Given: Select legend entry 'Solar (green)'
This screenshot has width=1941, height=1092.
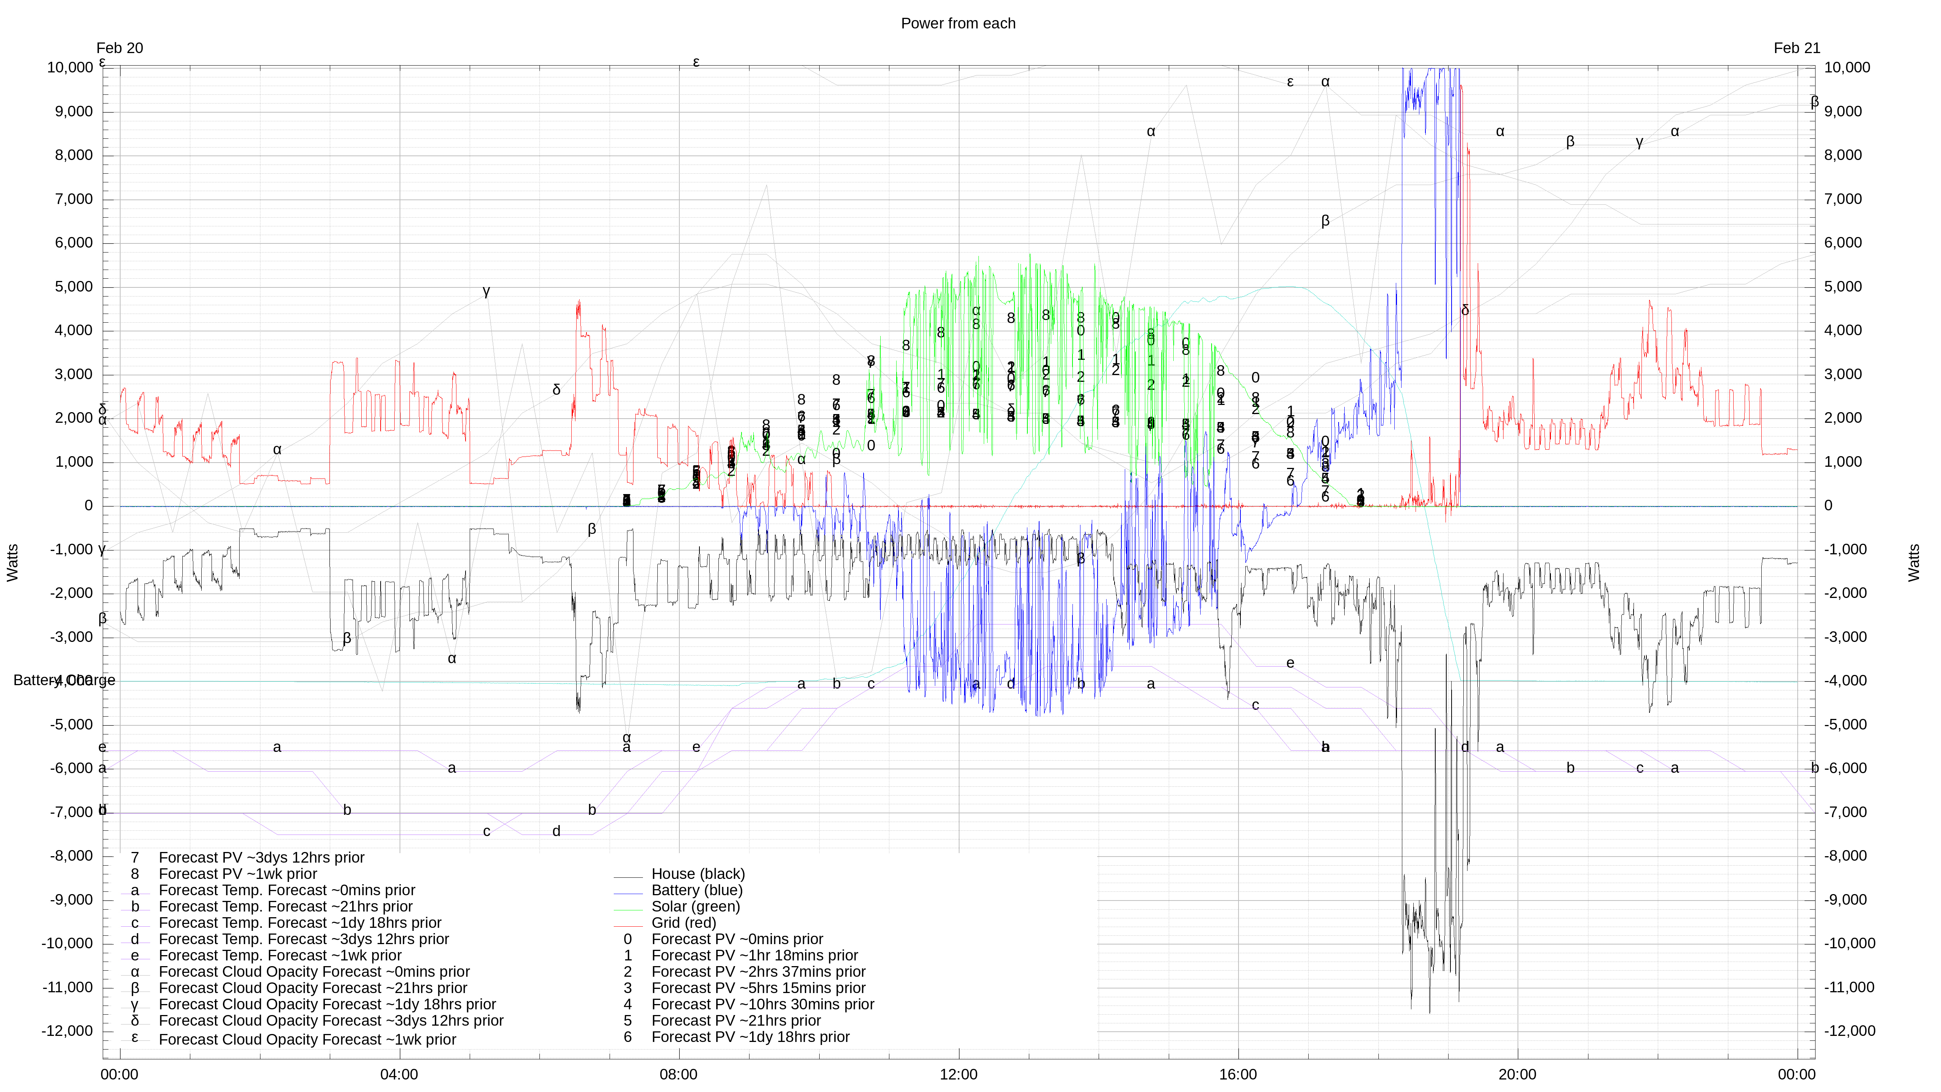Looking at the screenshot, I should pyautogui.click(x=696, y=907).
